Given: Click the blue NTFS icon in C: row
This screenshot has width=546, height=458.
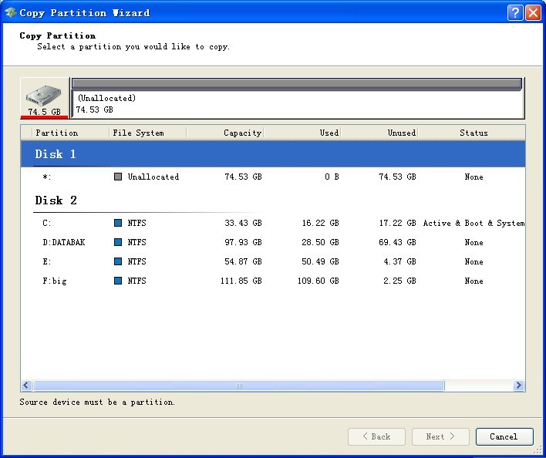Looking at the screenshot, I should (118, 223).
